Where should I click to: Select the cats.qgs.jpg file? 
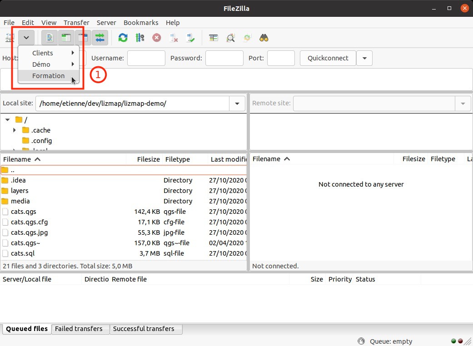(124, 232)
